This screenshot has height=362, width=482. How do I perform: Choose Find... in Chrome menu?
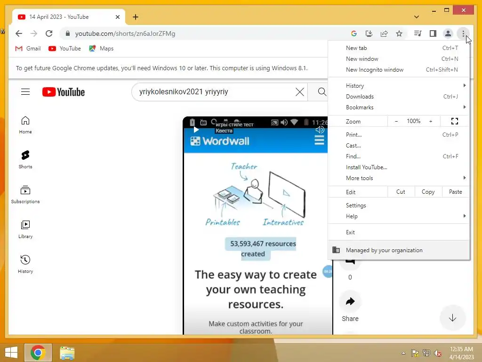coord(399,156)
